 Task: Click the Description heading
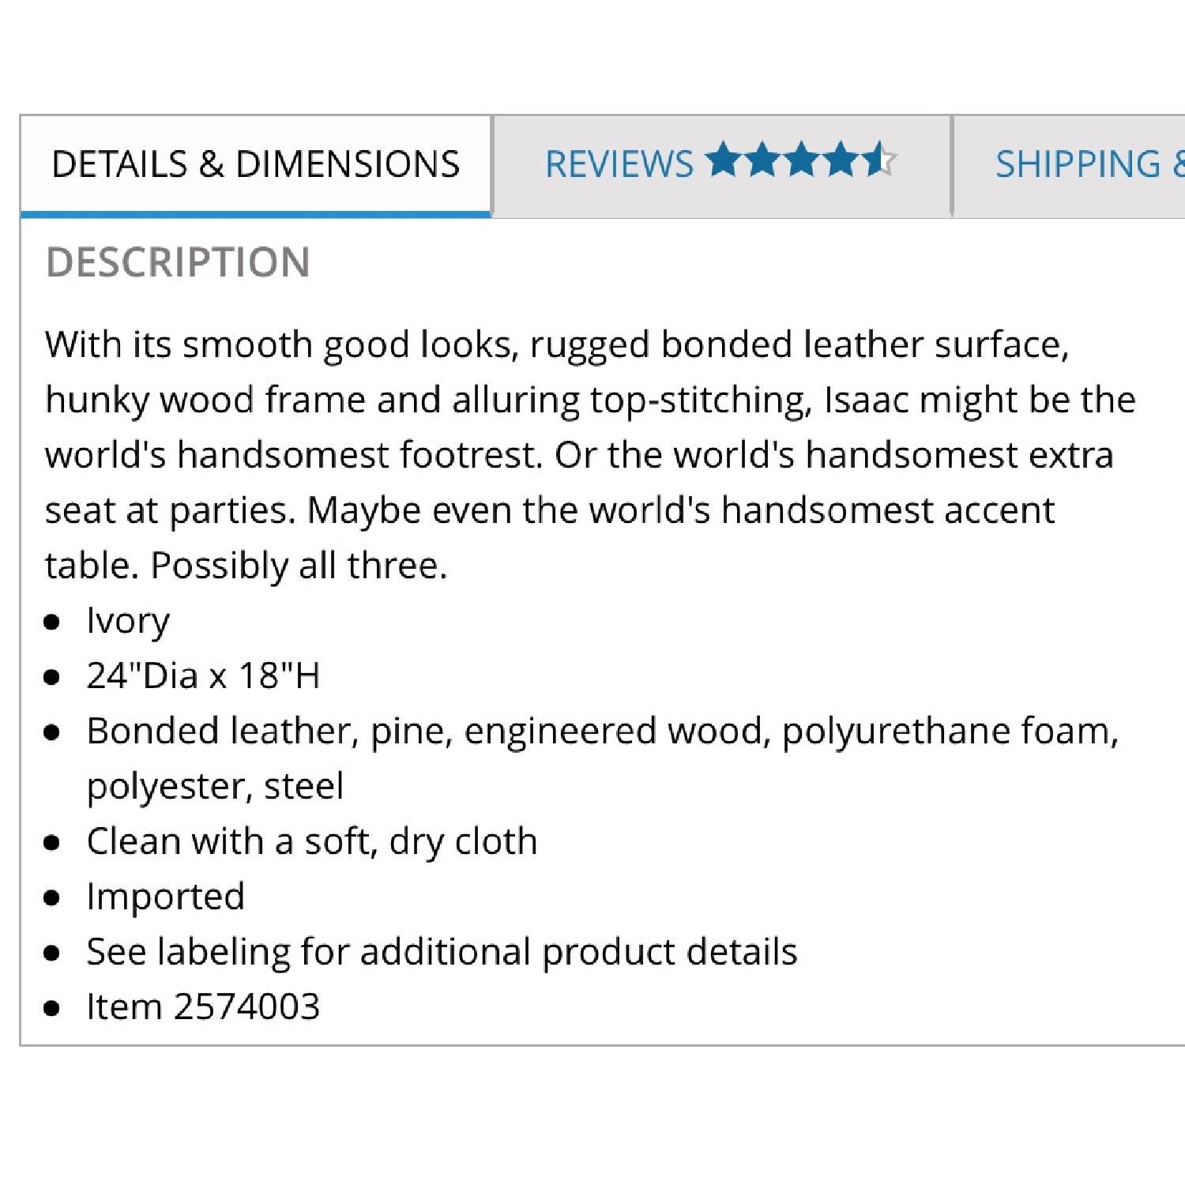click(178, 262)
